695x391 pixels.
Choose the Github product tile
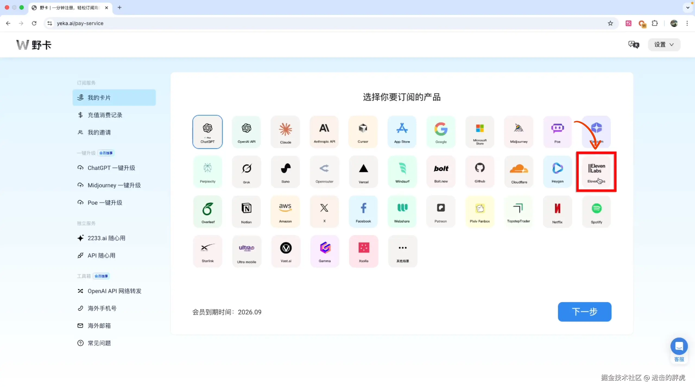tap(480, 172)
